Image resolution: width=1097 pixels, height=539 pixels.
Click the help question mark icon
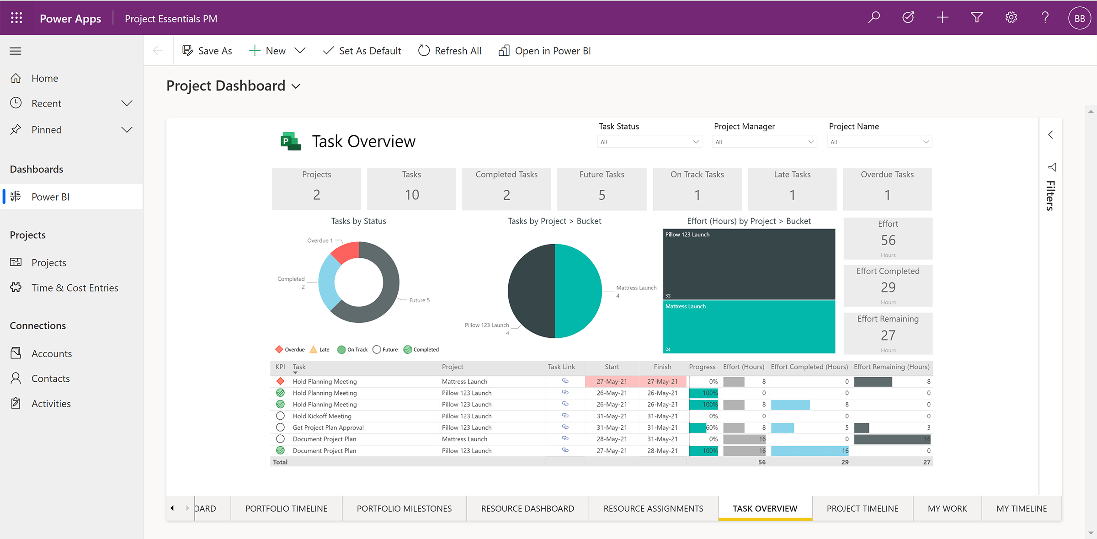pos(1045,18)
